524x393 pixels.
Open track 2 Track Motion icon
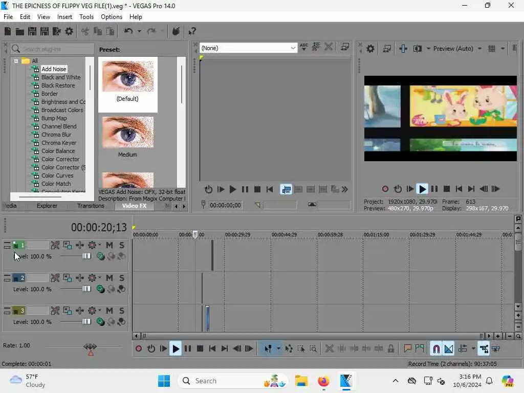pos(68,278)
